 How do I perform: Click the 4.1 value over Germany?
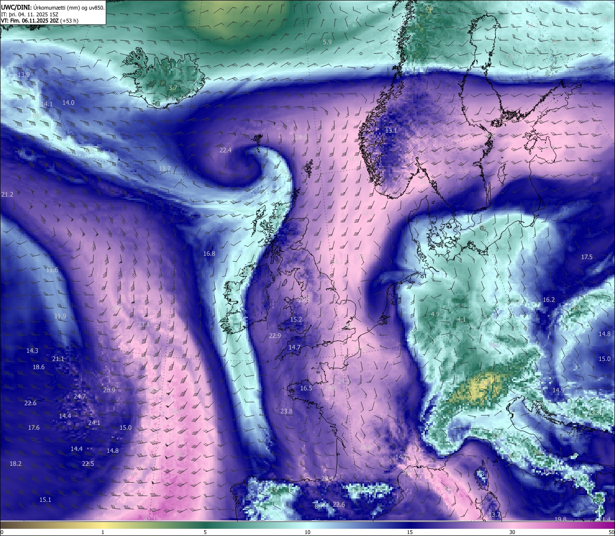(x=462, y=320)
